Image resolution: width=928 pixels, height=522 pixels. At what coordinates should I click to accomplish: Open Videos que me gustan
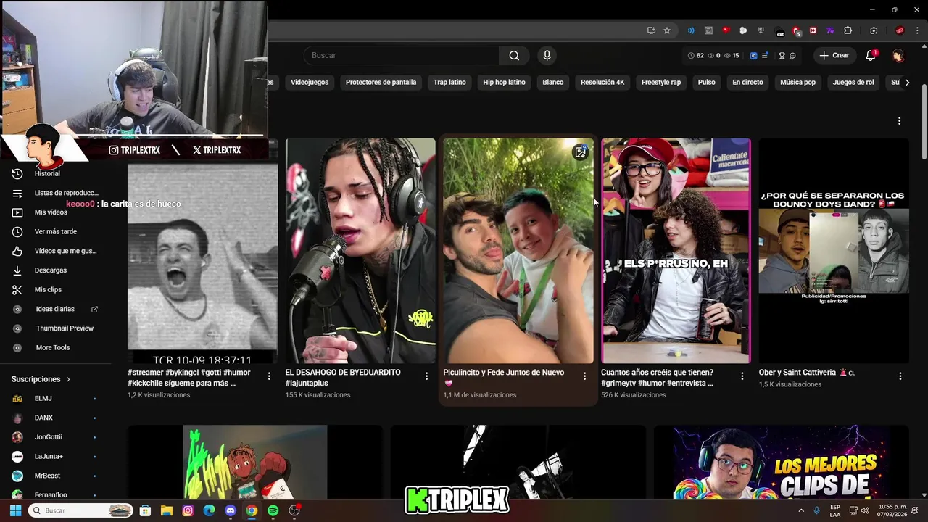(x=56, y=251)
